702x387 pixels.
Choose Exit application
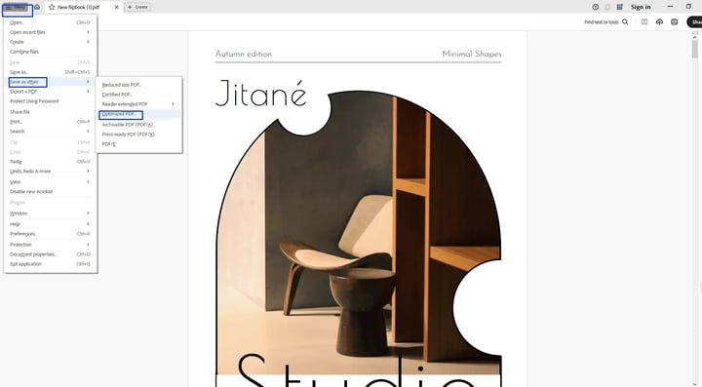pyautogui.click(x=50, y=264)
